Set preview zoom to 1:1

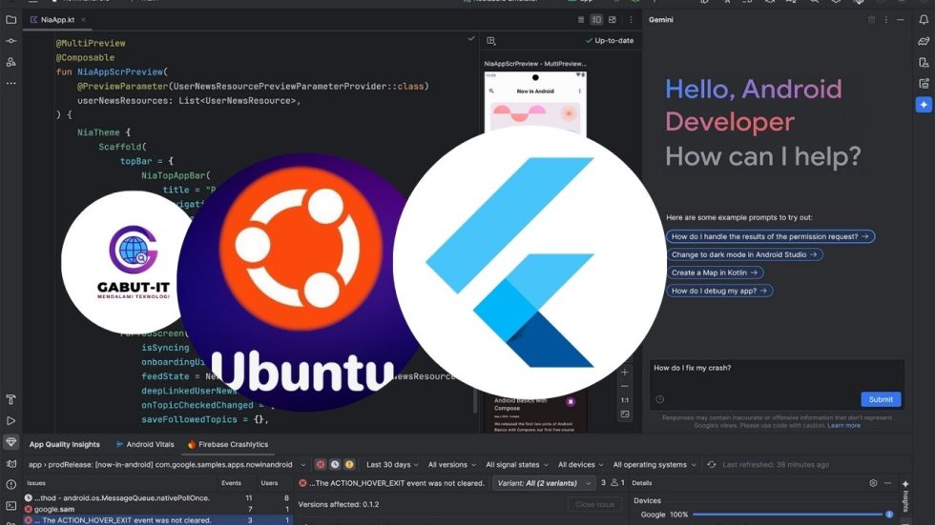pos(624,400)
